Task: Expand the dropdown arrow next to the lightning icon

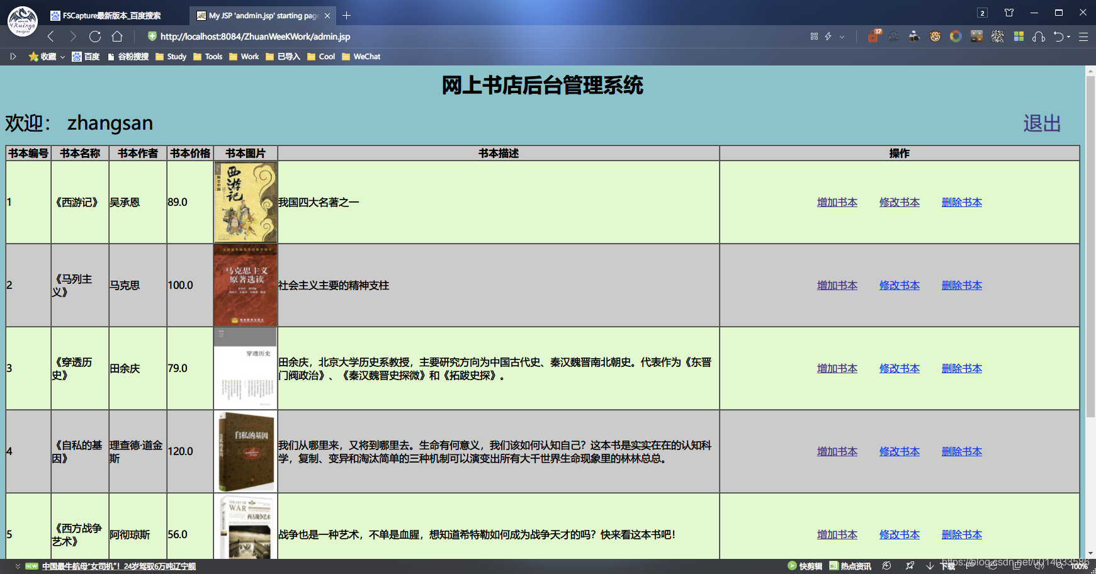Action: click(842, 37)
